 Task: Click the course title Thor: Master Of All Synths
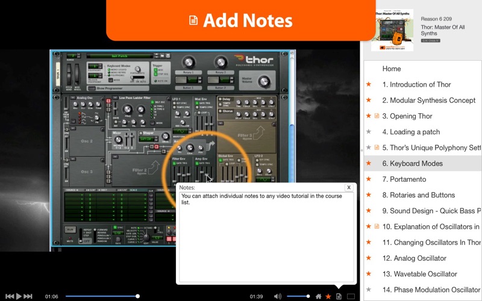pos(443,30)
